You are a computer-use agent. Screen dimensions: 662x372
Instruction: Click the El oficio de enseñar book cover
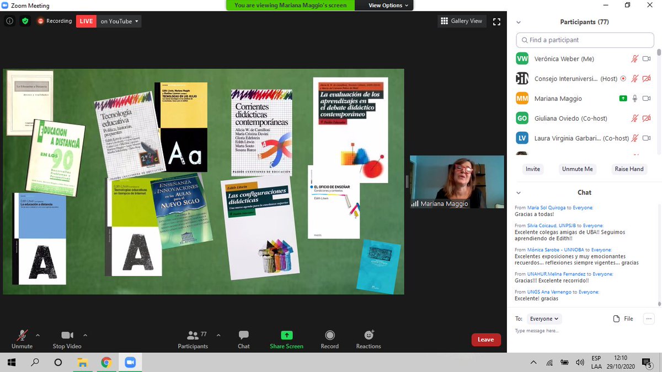tap(334, 202)
